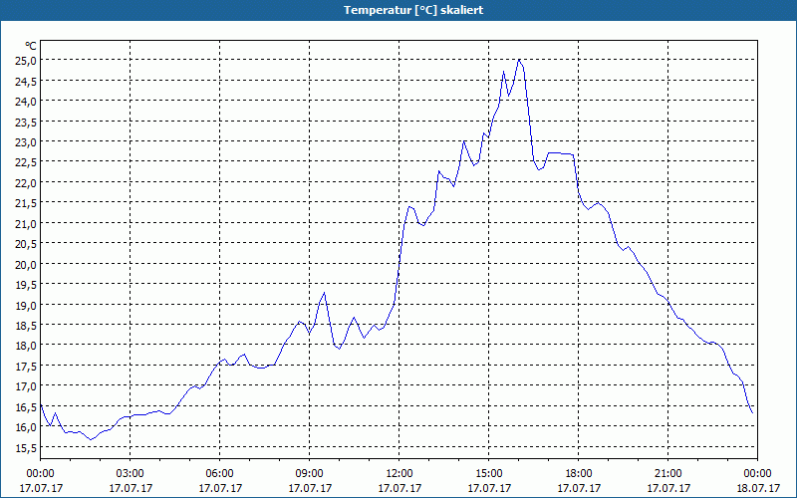Choose the 19,5 axis tick label
Screen dimensions: 797x498
pos(27,285)
